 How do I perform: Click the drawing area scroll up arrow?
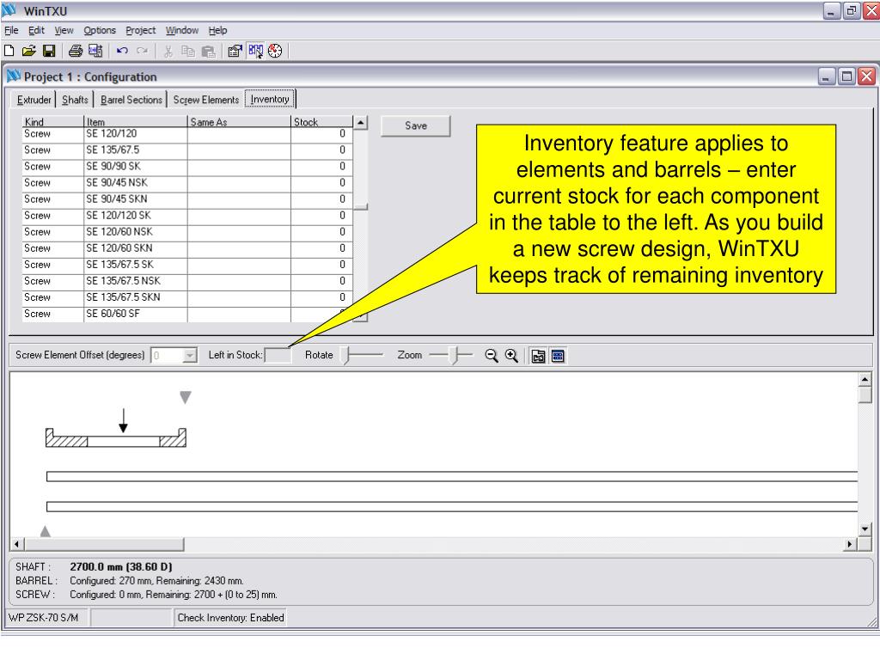(865, 380)
